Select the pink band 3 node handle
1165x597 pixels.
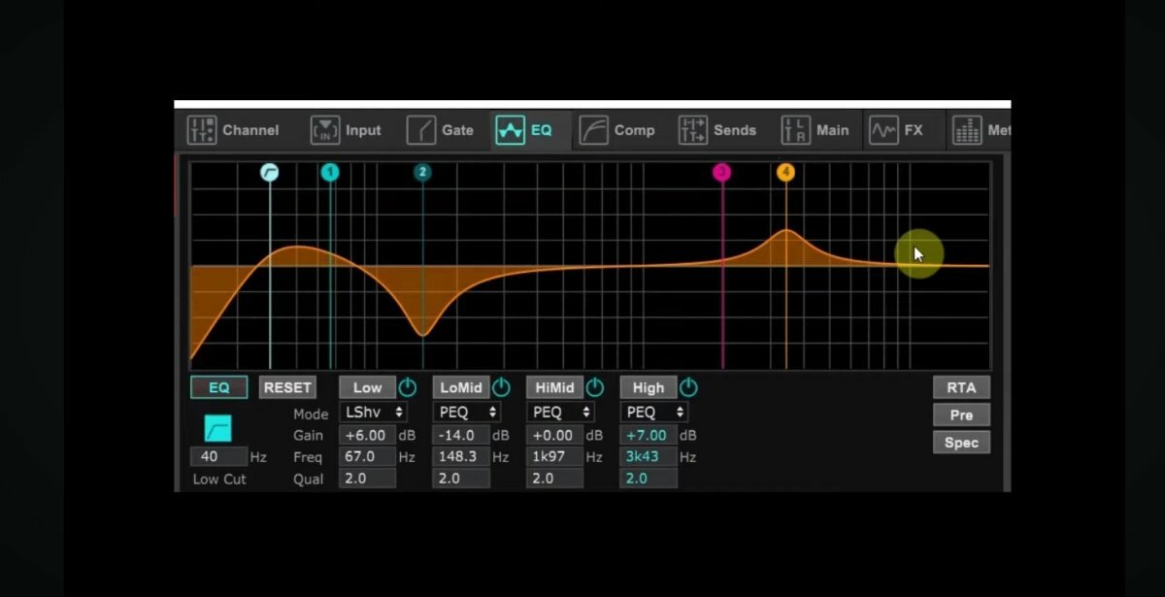721,173
